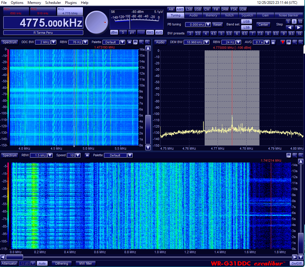Screen dimensions: 305x267
Task: Select the RX3 4.775 MHz receiver
Action: click(x=70, y=11)
